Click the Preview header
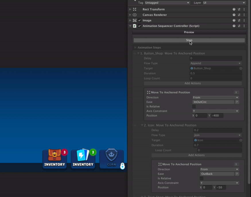 [x=189, y=32]
